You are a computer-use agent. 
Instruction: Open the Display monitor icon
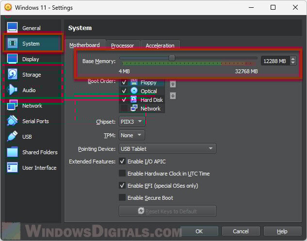pos(12,59)
